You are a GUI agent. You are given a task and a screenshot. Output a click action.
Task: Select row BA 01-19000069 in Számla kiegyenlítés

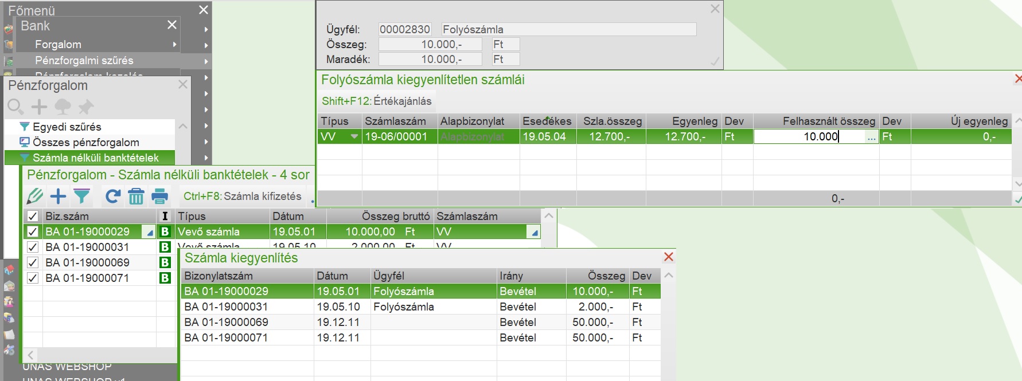point(420,322)
